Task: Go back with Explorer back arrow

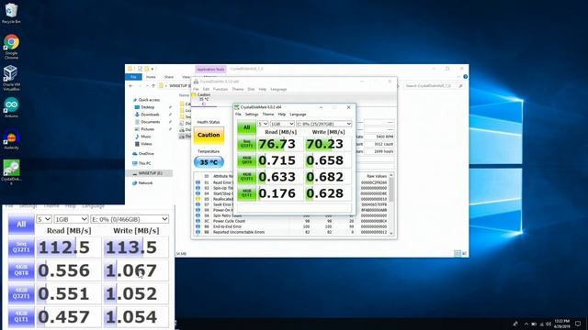Action: (130, 85)
